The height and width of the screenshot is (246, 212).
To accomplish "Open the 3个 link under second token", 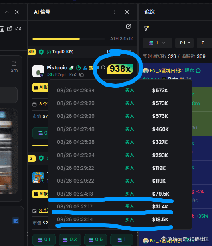I will 44,210.
